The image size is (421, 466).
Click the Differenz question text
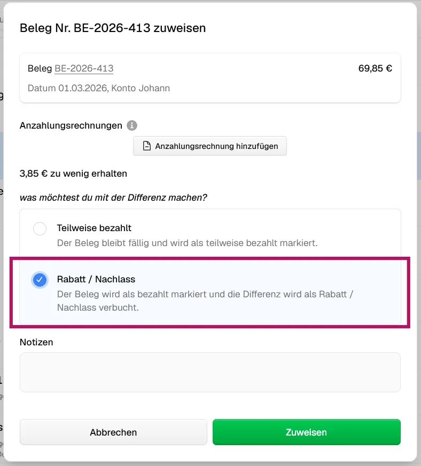click(x=113, y=198)
